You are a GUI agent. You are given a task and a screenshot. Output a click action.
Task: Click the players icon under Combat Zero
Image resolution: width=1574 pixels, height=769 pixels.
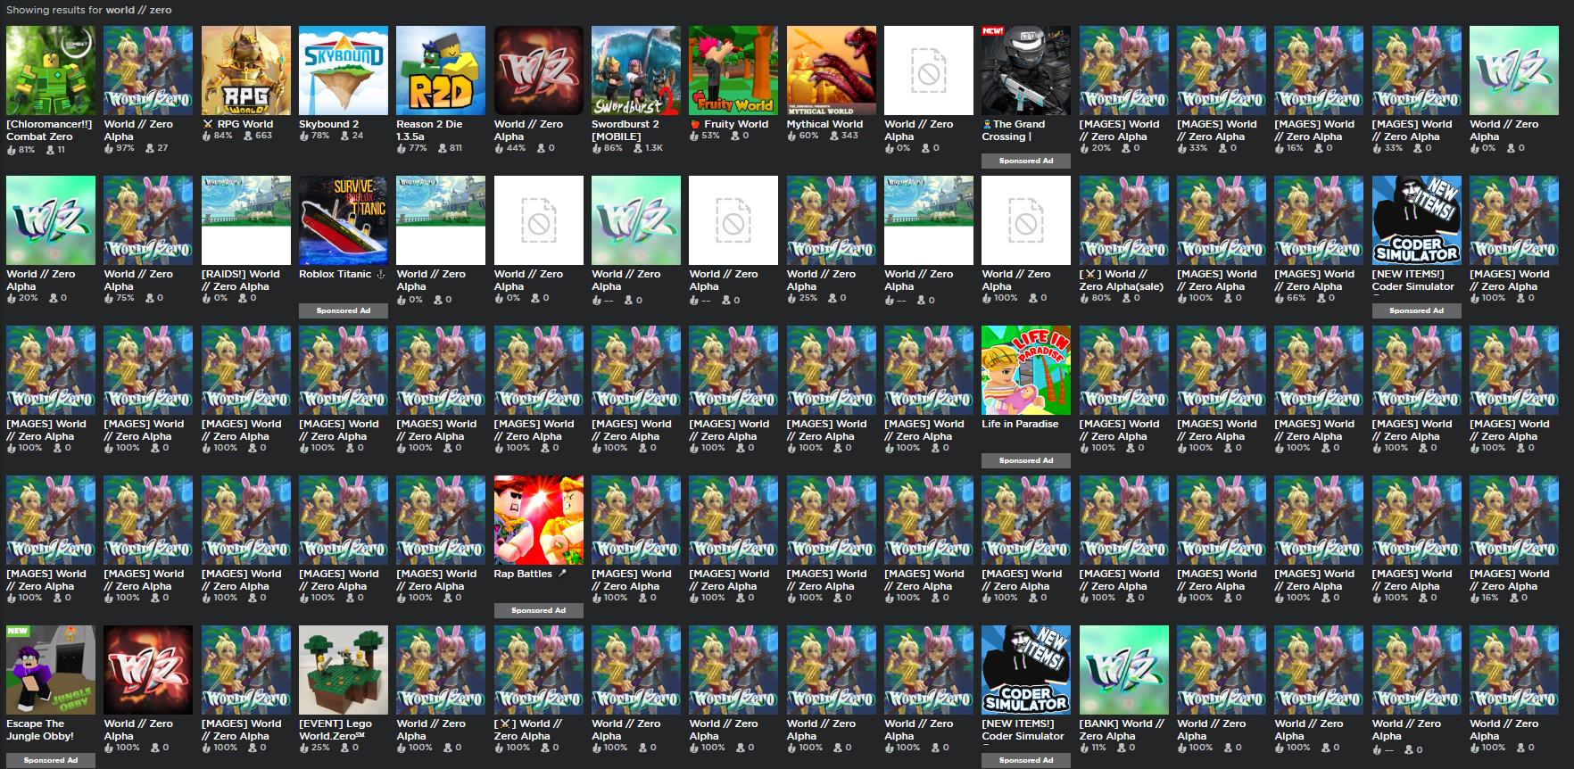49,150
